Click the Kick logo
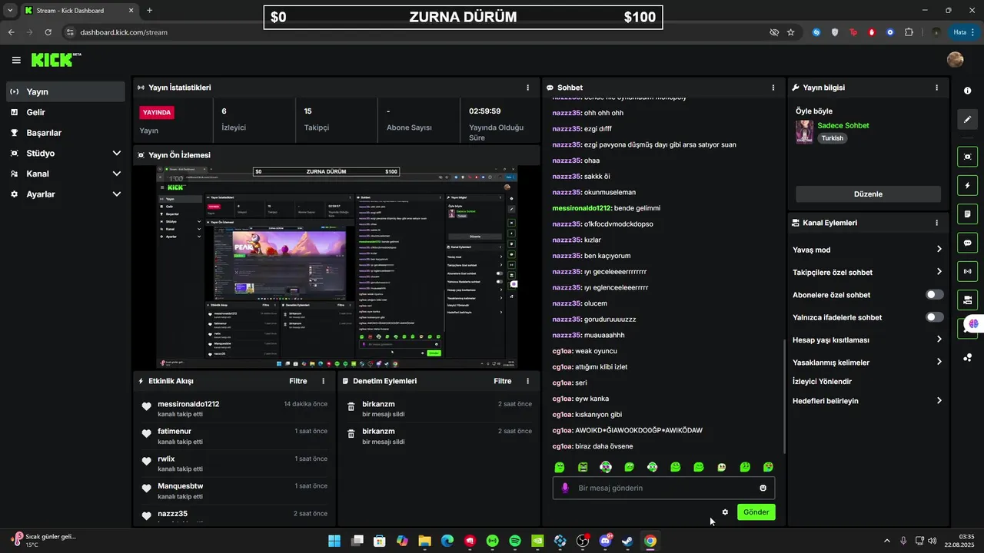 point(55,60)
